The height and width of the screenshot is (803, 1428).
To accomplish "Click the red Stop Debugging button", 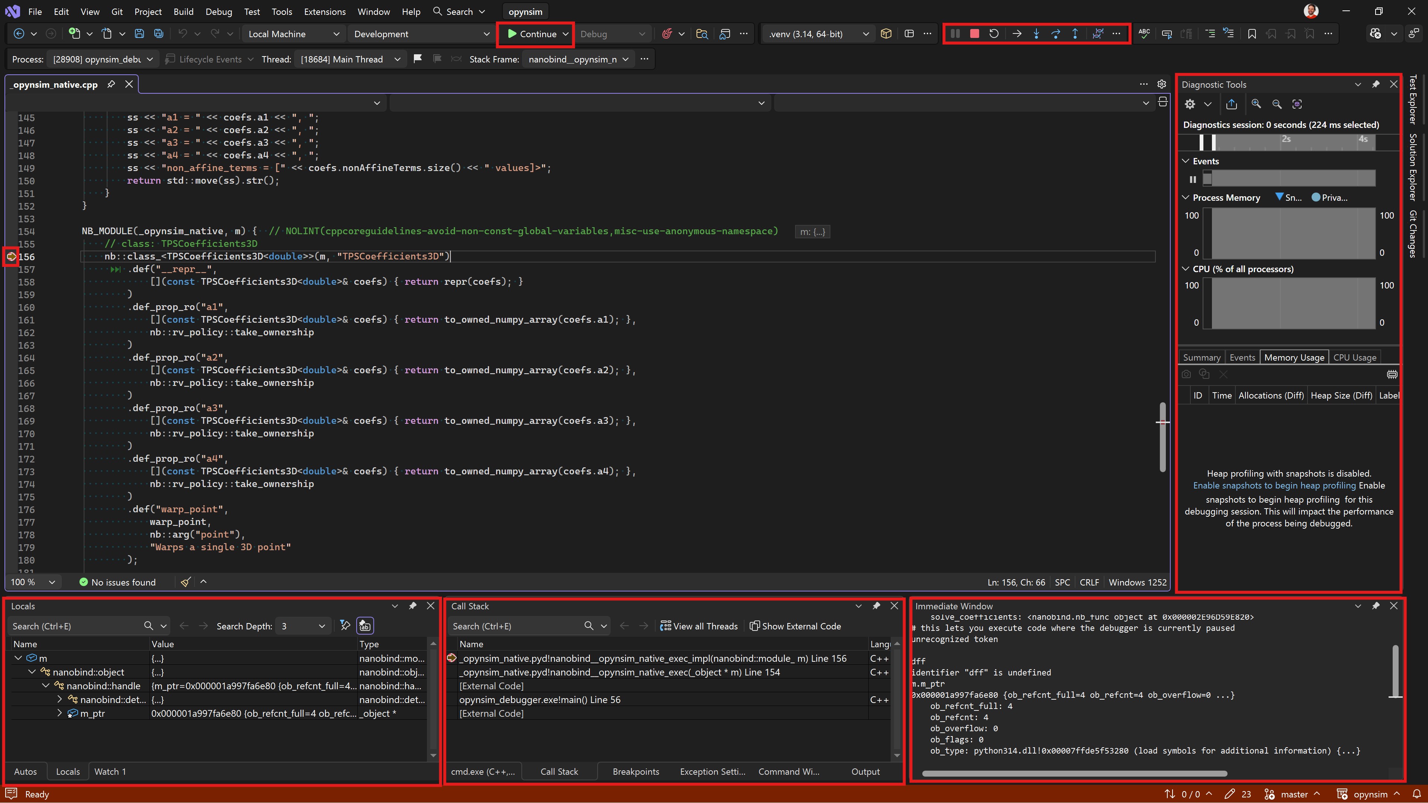I will tap(974, 34).
